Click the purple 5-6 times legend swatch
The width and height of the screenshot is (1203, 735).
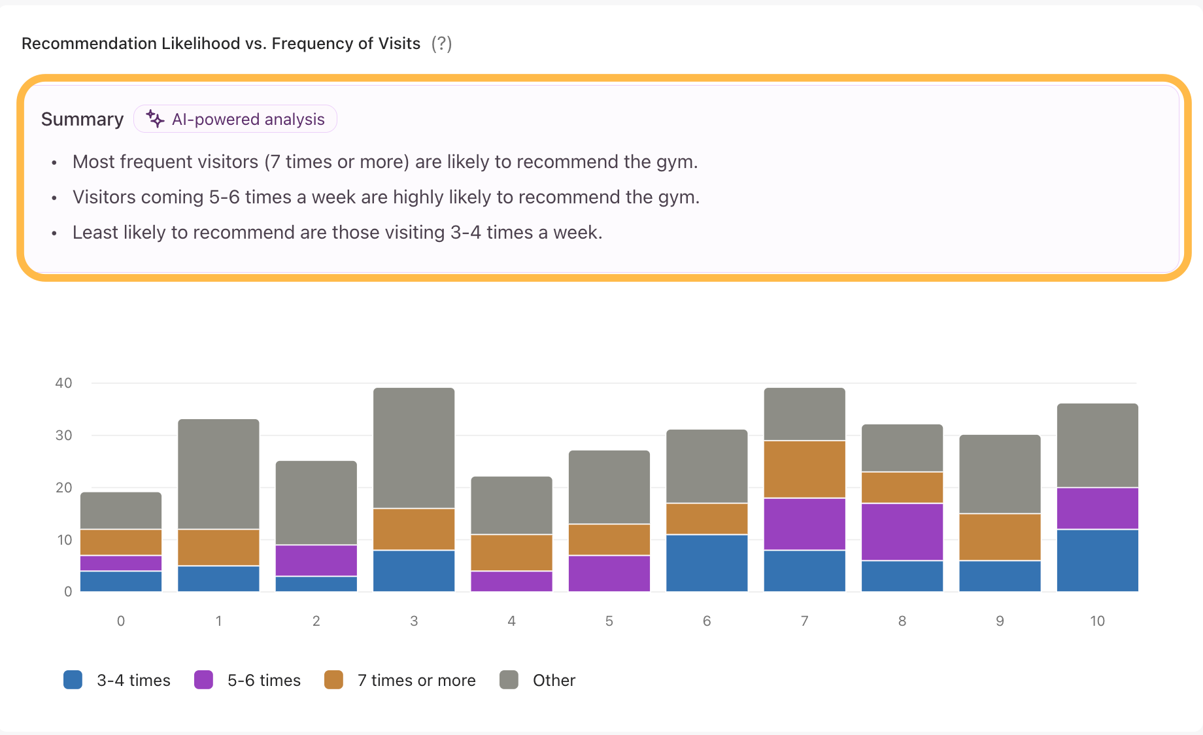[x=203, y=680]
